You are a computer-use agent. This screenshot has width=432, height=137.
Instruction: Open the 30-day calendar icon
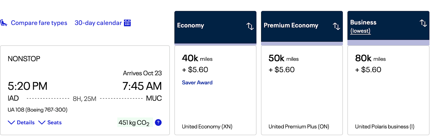tap(127, 23)
